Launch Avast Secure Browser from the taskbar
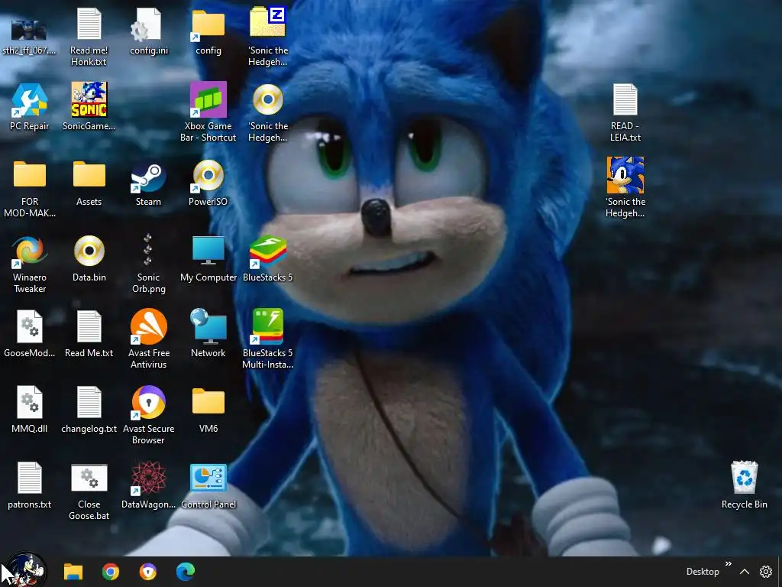The width and height of the screenshot is (782, 587). [x=147, y=572]
